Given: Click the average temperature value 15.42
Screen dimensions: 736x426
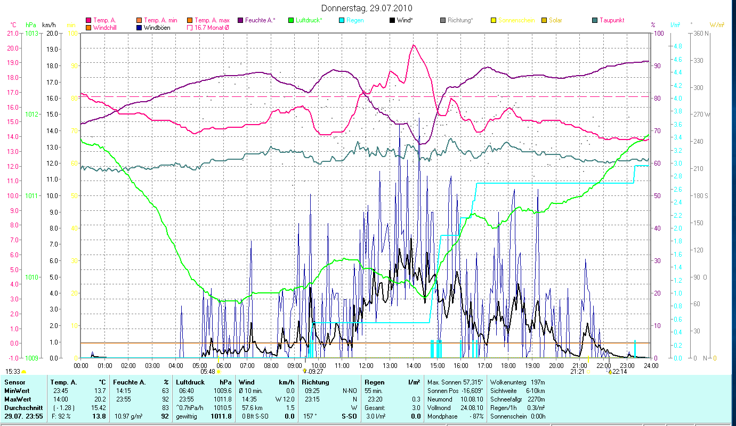Looking at the screenshot, I should click(99, 407).
